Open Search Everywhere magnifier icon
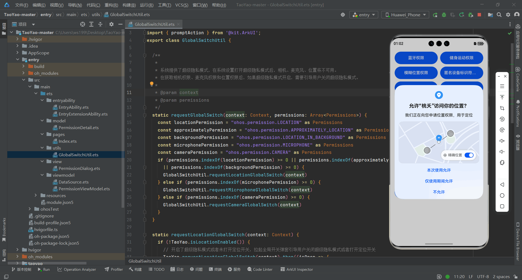This screenshot has height=280, width=522. click(499, 15)
